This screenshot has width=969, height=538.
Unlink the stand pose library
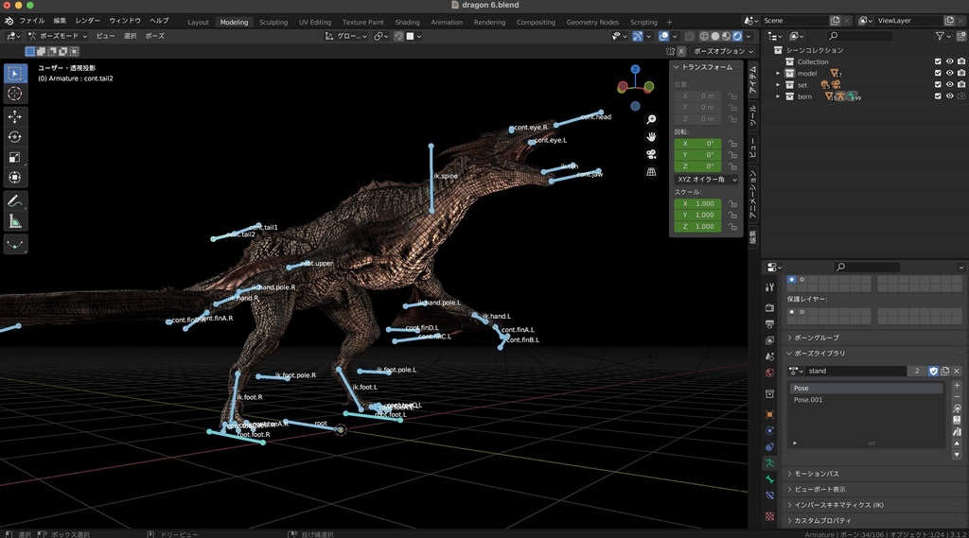click(957, 371)
